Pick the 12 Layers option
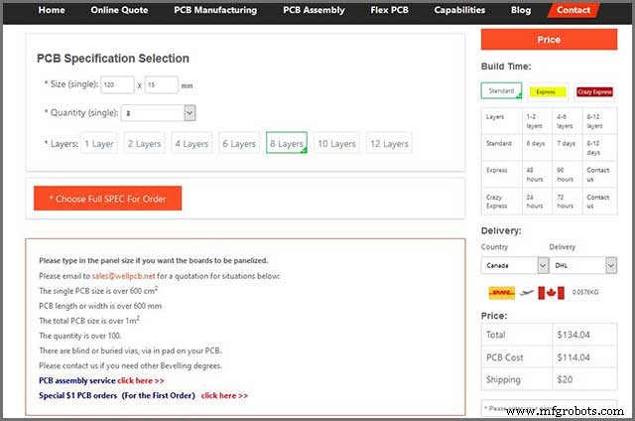 (x=390, y=144)
